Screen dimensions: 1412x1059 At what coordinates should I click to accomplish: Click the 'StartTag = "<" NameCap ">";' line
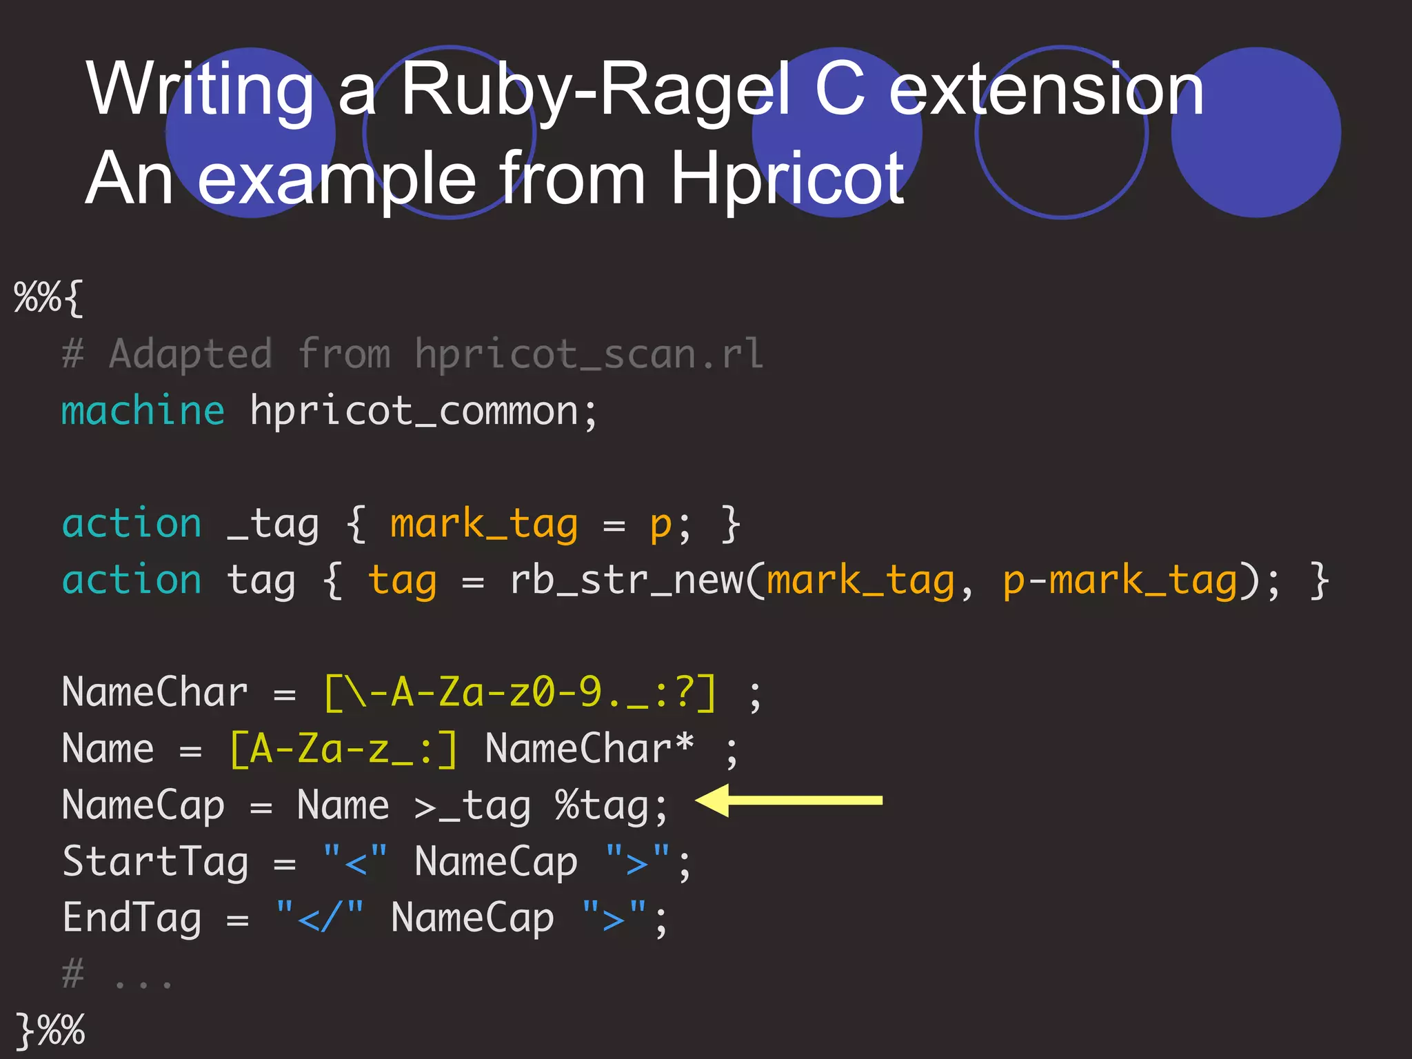click(x=376, y=862)
